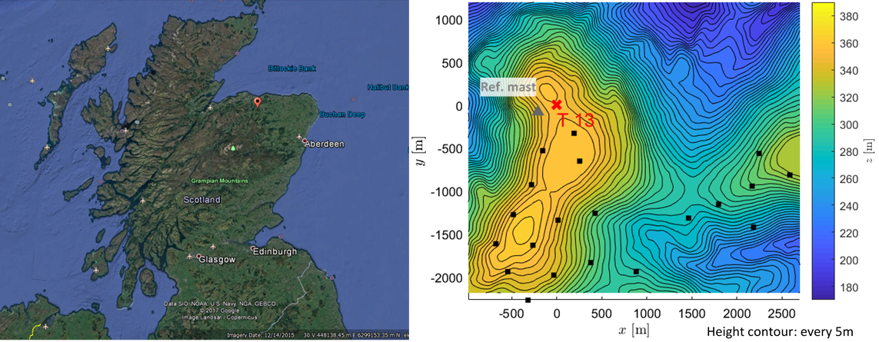Click the x [m] axis label
The height and width of the screenshot is (342, 879).
[x=634, y=329]
